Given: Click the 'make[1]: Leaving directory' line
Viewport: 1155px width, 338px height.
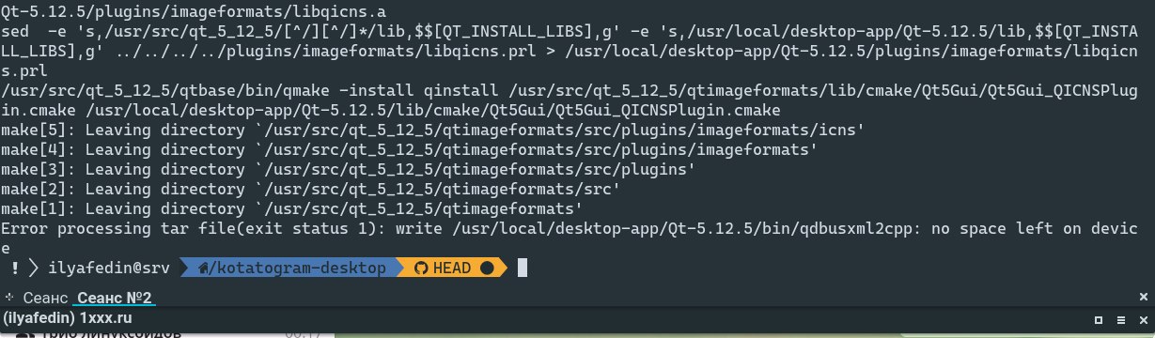Looking at the screenshot, I should pos(292,208).
